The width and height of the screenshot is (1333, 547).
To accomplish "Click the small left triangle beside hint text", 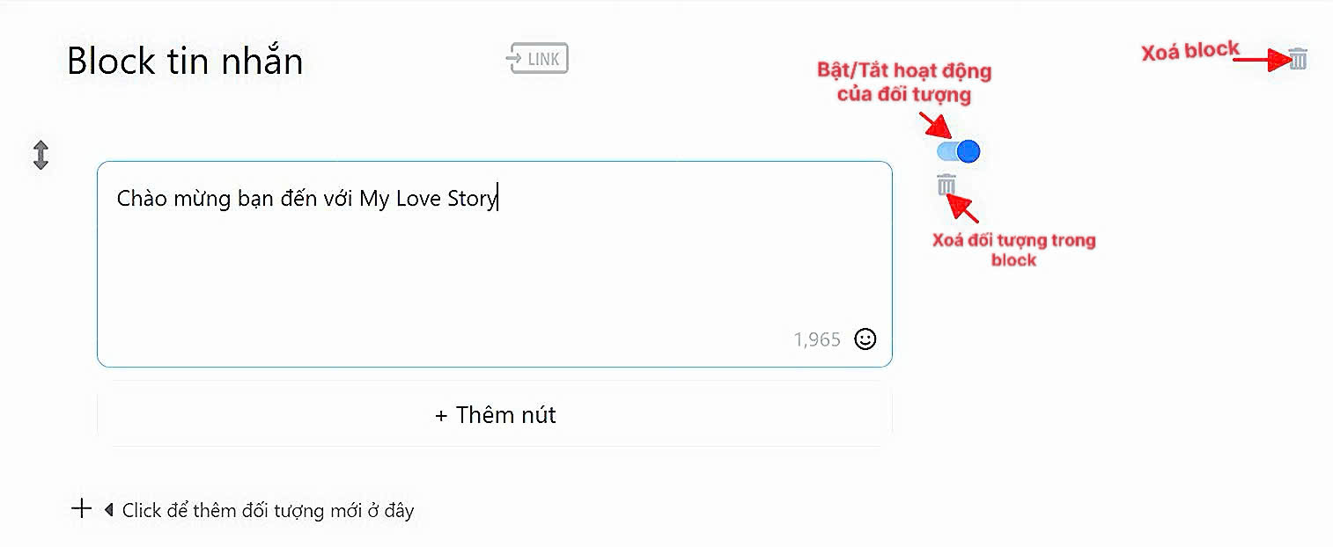I will pos(108,509).
